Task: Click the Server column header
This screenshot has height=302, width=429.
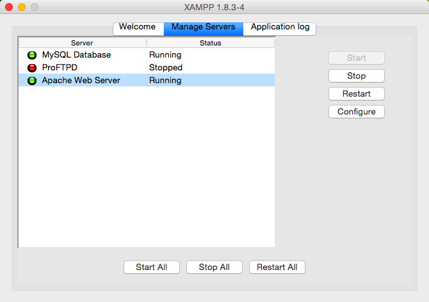Action: pyautogui.click(x=83, y=43)
